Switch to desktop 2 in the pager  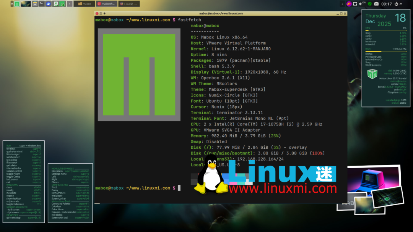coord(342,4)
